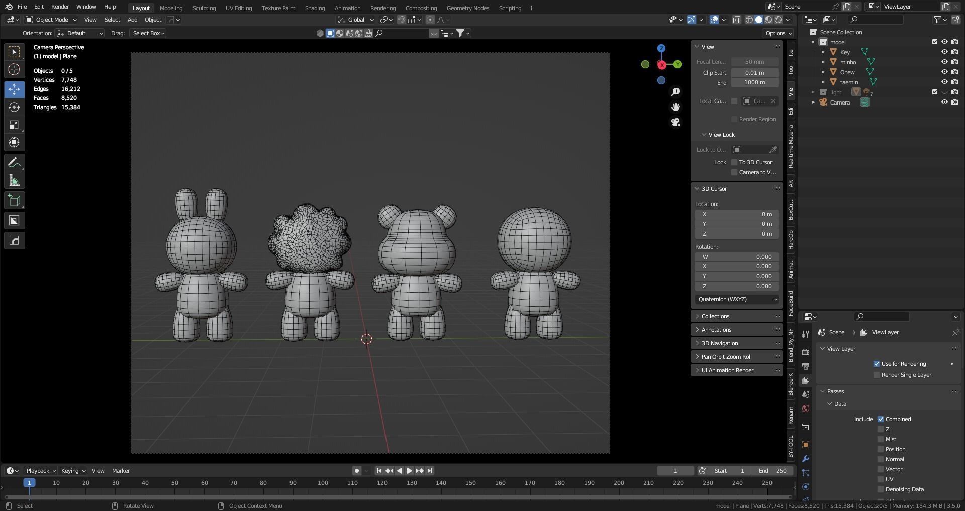The image size is (965, 511).
Task: Click frame 100 on the timeline ruler
Action: pos(323,483)
